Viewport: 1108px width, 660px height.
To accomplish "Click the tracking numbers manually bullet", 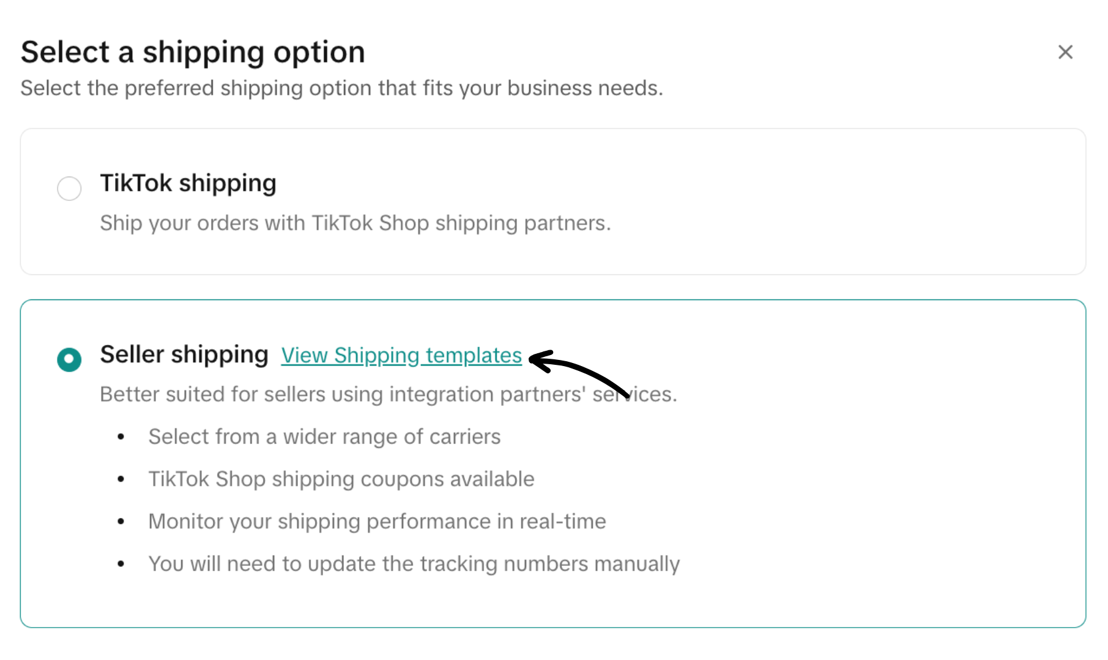I will point(414,563).
